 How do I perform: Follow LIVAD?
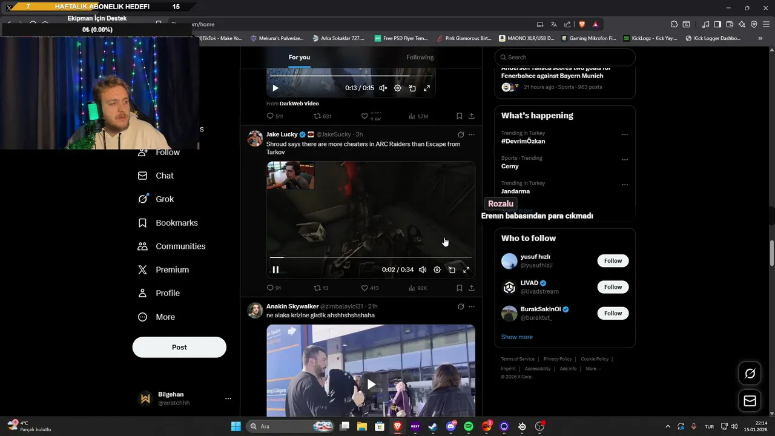click(613, 287)
